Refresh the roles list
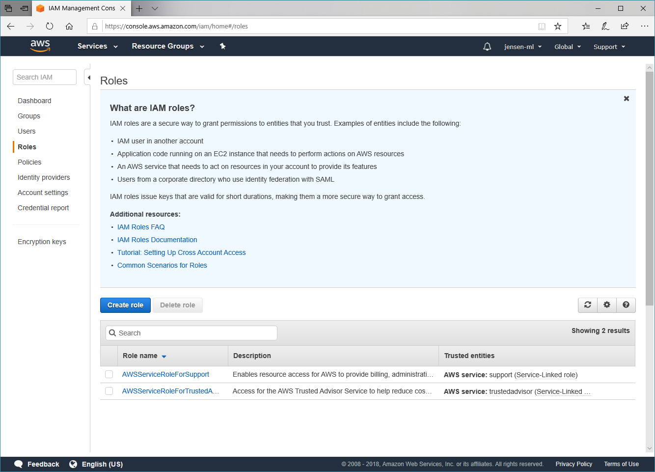655x472 pixels. 588,305
